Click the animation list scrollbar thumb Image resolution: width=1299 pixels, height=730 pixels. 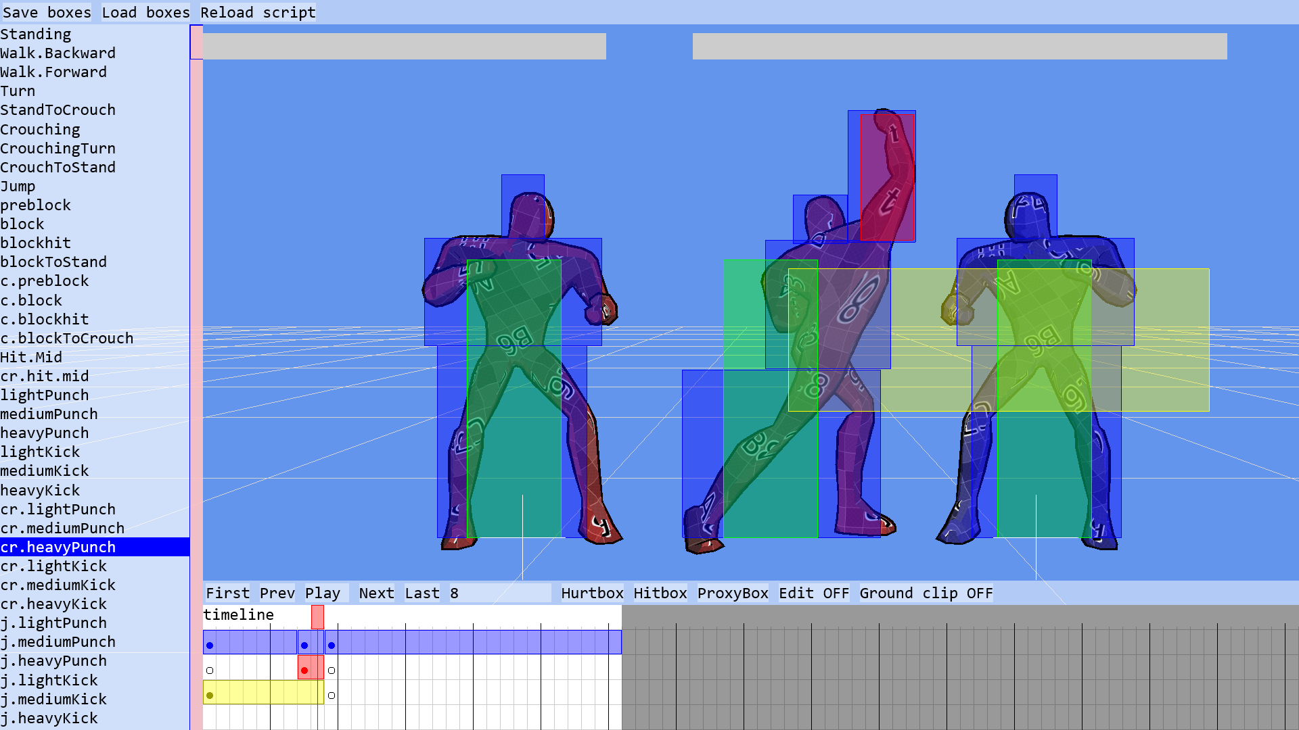click(196, 42)
